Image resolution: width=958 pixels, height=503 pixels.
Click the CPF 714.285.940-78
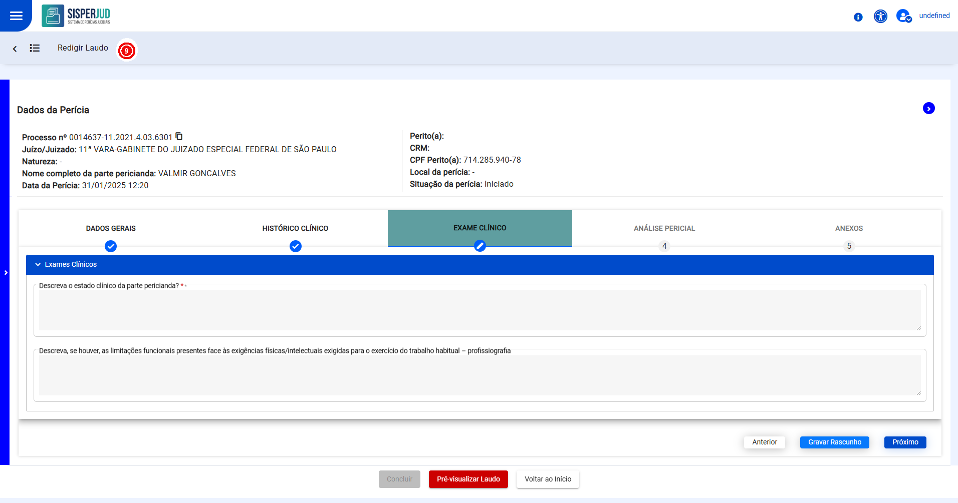pyautogui.click(x=492, y=160)
